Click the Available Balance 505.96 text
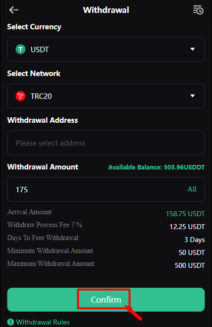212x327 pixels. 157,167
